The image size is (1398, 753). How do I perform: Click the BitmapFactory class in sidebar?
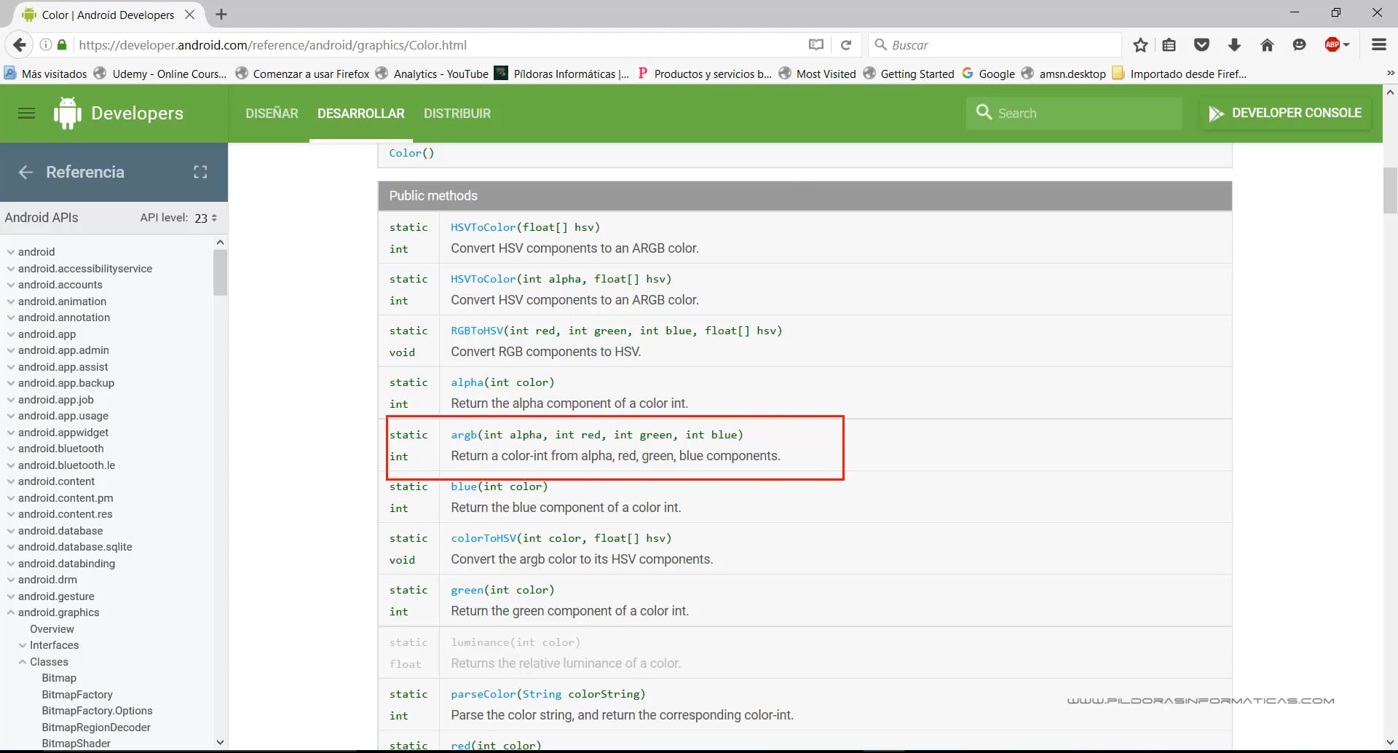point(77,695)
